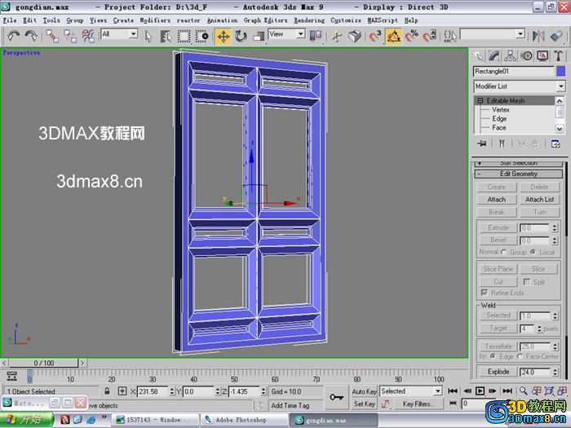Select Tessellate by Face-Center radio button
Screen dimensions: 571x428
[520, 356]
